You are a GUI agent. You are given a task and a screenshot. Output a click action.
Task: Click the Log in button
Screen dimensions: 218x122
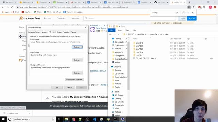tap(182, 18)
